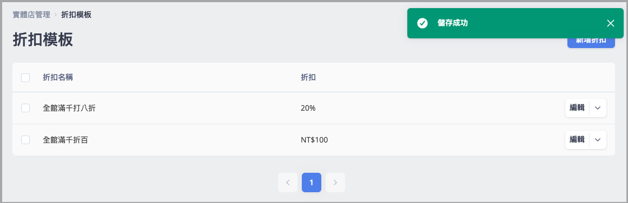Open the 實體店管理 breadcrumb link
Screen dimensions: 628x203
pyautogui.click(x=31, y=15)
